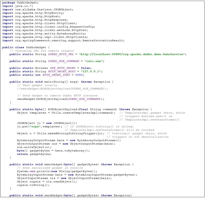The height and width of the screenshot is (199, 205).
Task: Click the ByteArrayInputStream bais line
Action: point(77,175)
